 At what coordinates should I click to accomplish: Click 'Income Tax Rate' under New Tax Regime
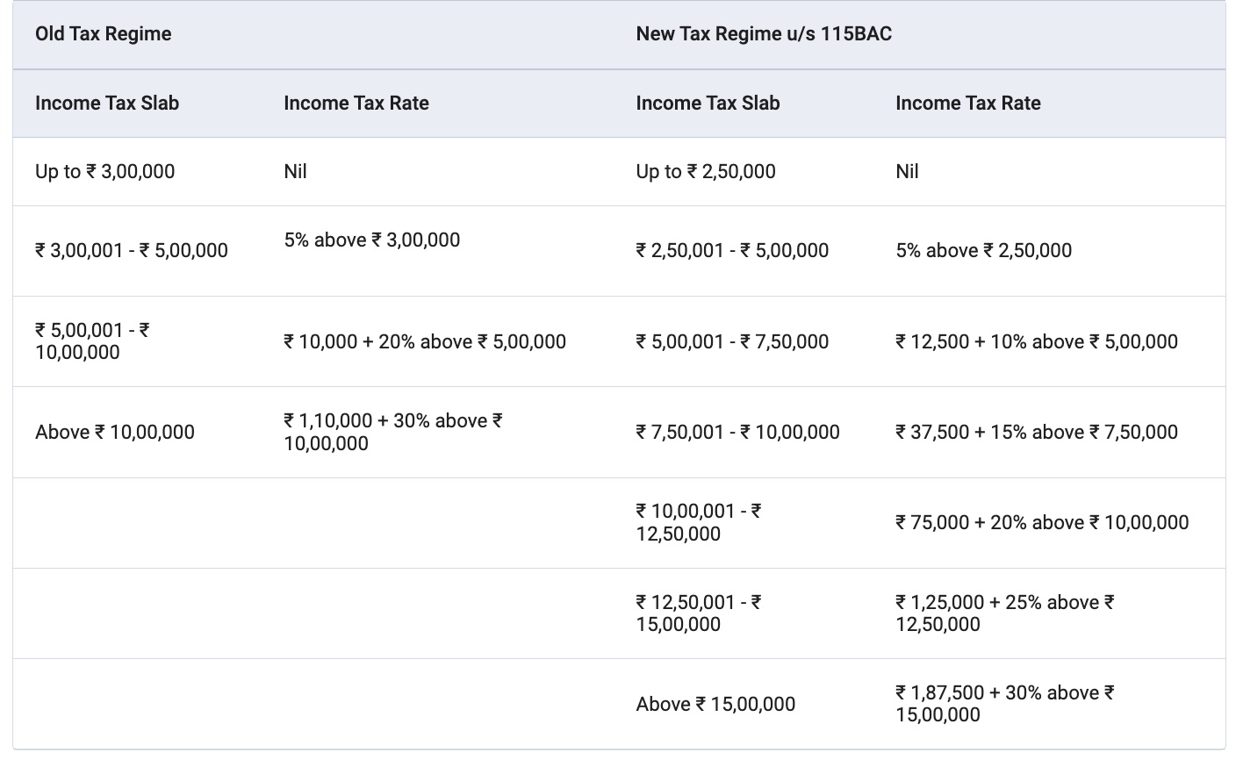click(x=968, y=103)
